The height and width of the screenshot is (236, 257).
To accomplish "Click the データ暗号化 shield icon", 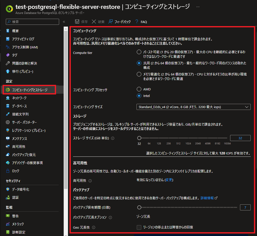I will click(x=8, y=189).
